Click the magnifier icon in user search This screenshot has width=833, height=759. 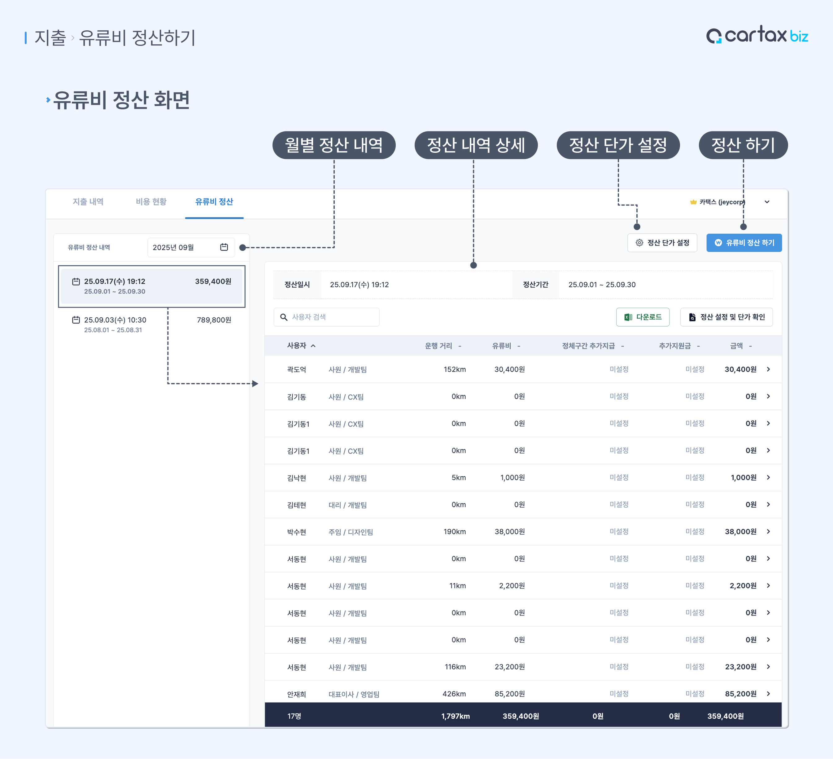284,317
